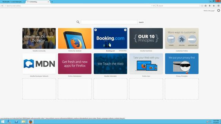Open the Mozilla Community tile

39,38
